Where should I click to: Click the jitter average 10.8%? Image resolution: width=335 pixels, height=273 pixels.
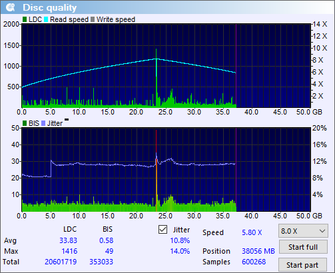pyautogui.click(x=180, y=240)
